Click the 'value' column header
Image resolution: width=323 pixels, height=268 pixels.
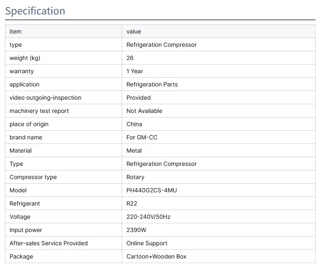(134, 31)
